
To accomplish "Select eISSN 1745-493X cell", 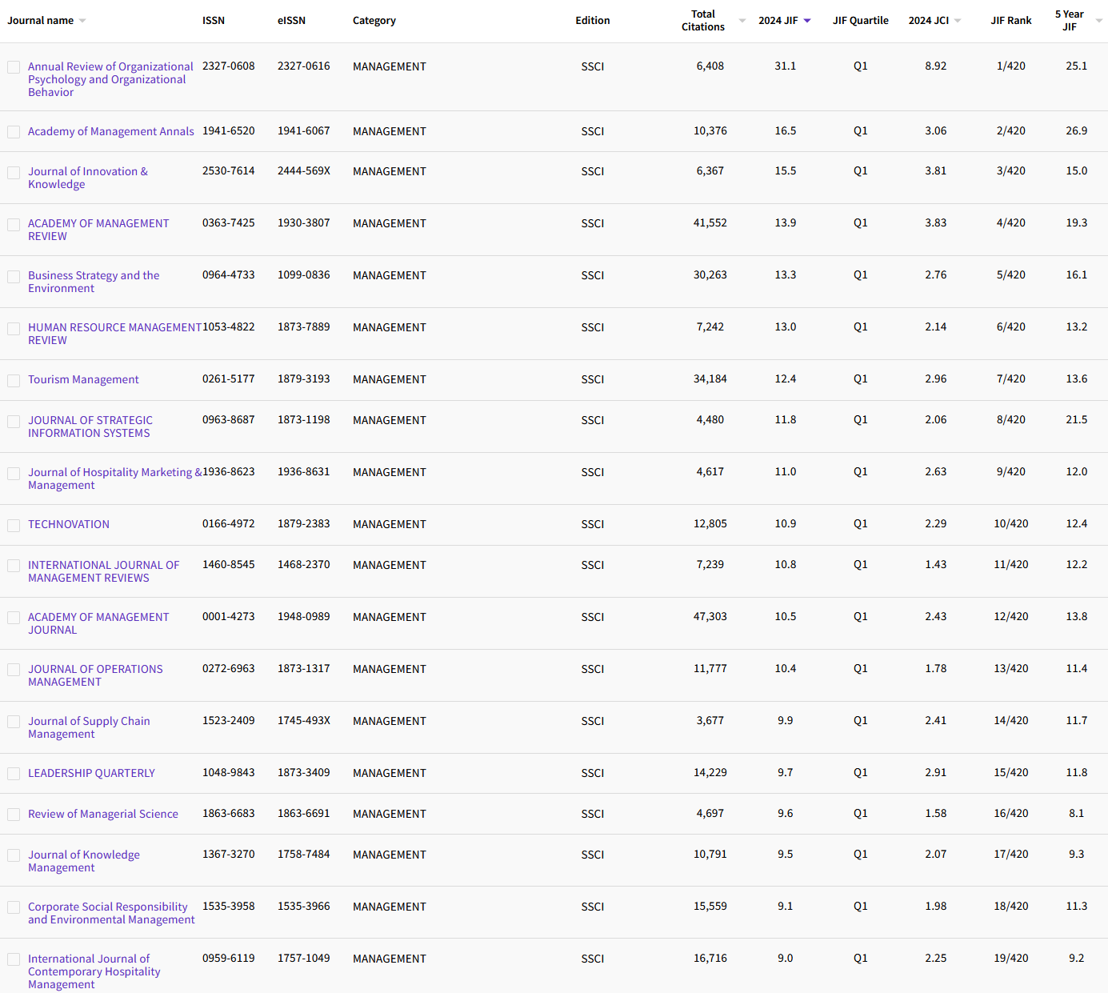I will point(304,721).
